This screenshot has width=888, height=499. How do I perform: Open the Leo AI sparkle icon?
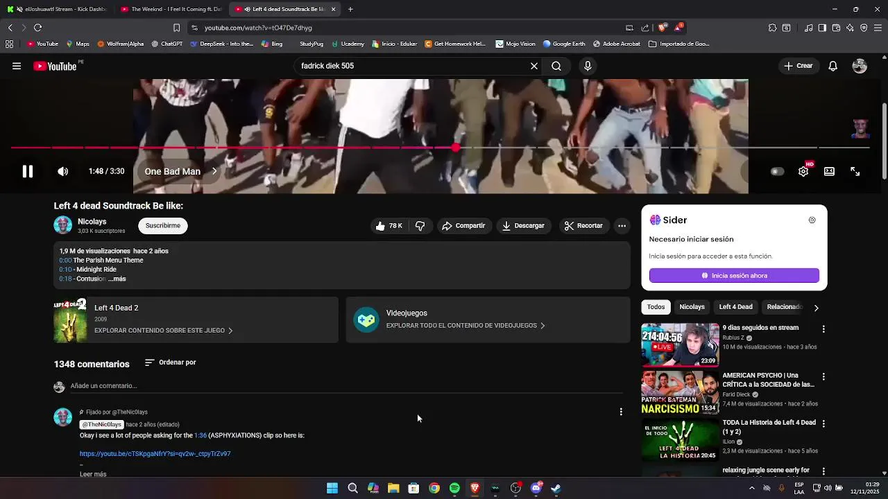click(x=850, y=28)
